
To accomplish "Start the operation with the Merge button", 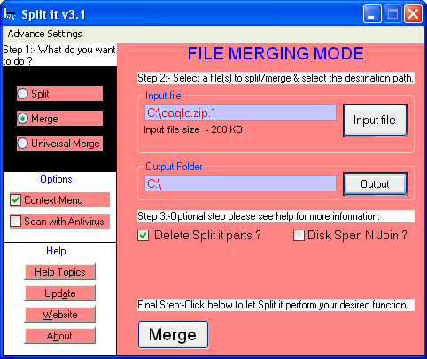I will 174,335.
